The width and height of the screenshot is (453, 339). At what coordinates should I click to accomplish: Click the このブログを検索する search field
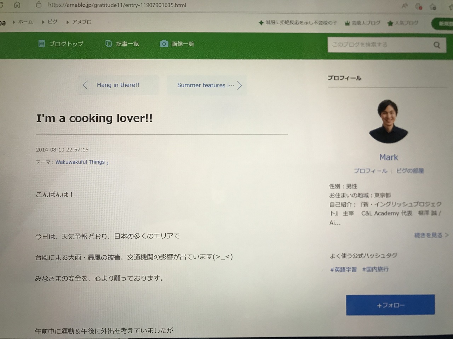click(379, 45)
